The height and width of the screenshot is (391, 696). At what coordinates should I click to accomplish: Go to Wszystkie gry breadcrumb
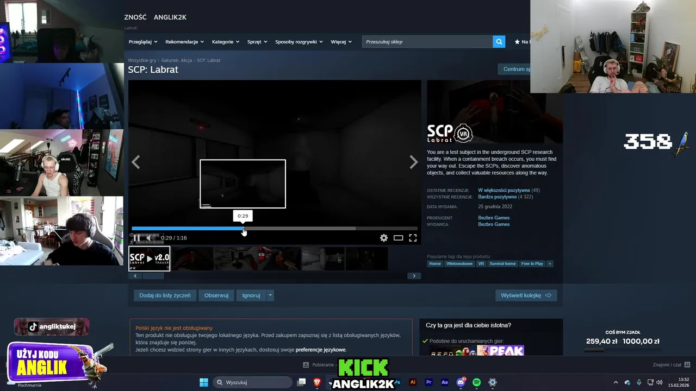pos(142,60)
